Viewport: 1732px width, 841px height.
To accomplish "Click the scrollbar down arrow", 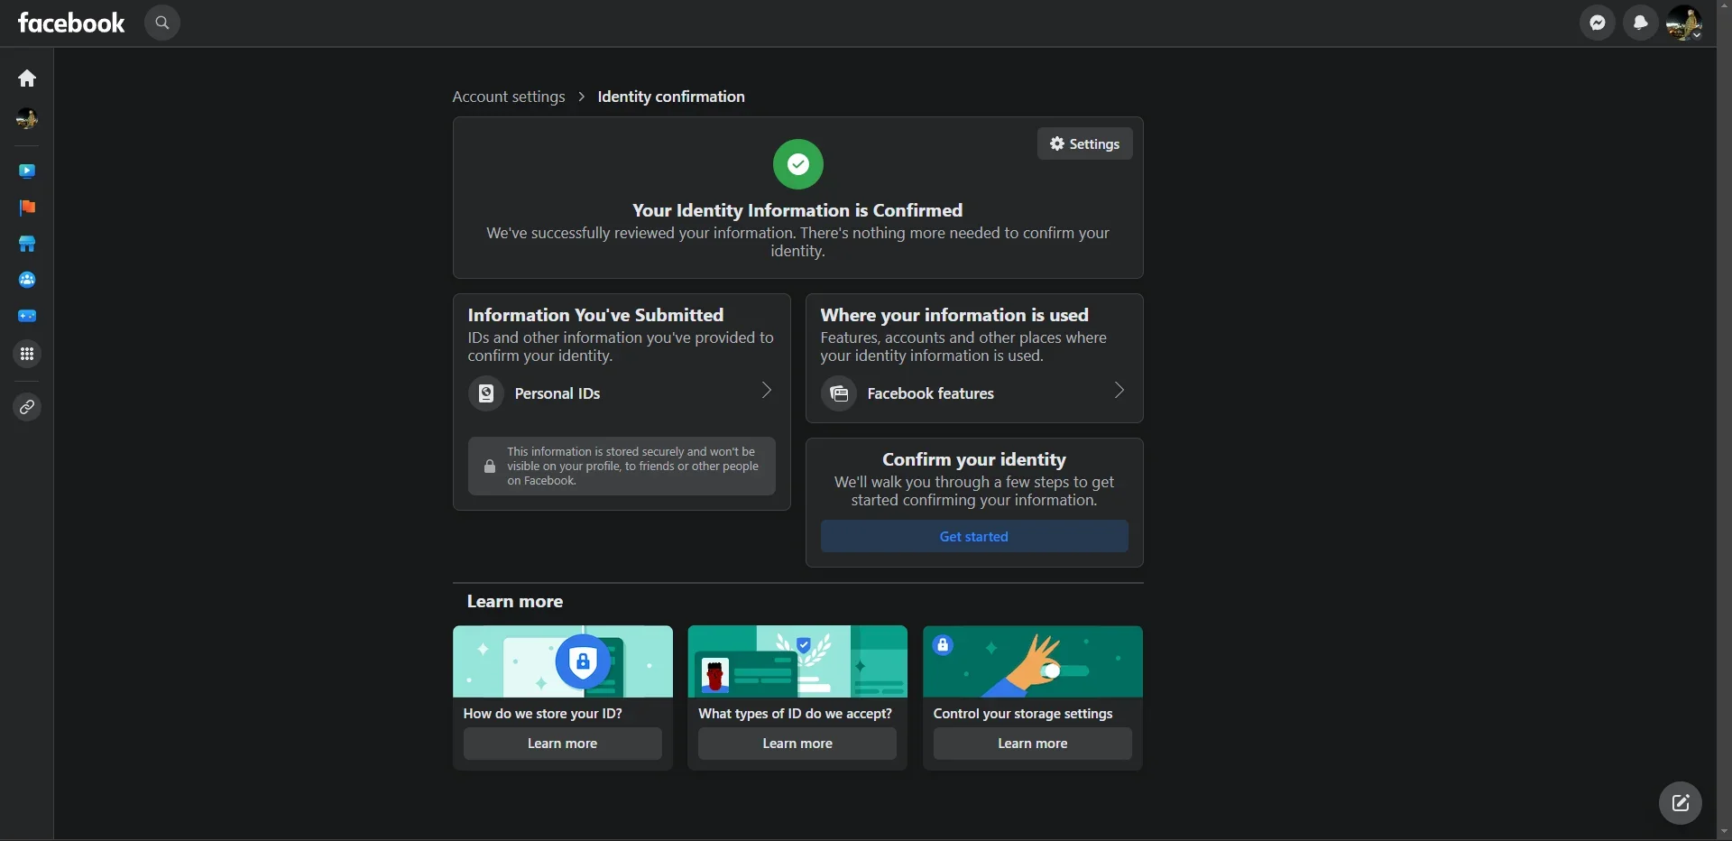I will (1724, 832).
